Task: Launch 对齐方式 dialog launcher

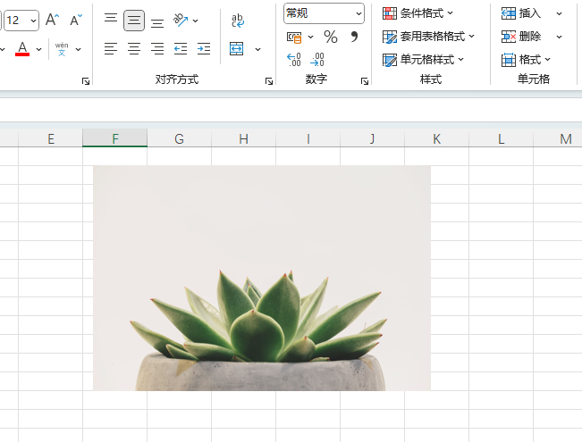Action: click(269, 81)
